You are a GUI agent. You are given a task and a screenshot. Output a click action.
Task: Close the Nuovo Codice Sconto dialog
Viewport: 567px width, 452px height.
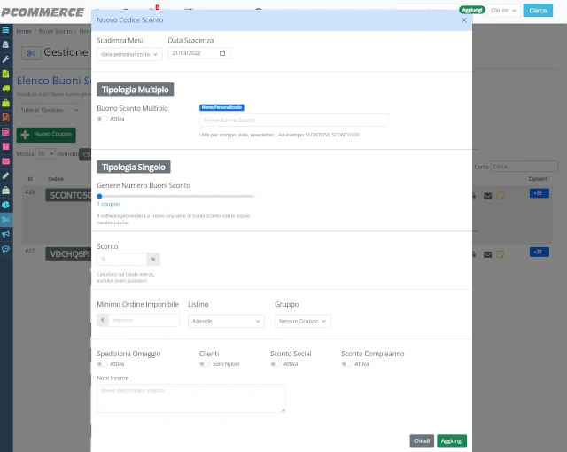pos(464,20)
